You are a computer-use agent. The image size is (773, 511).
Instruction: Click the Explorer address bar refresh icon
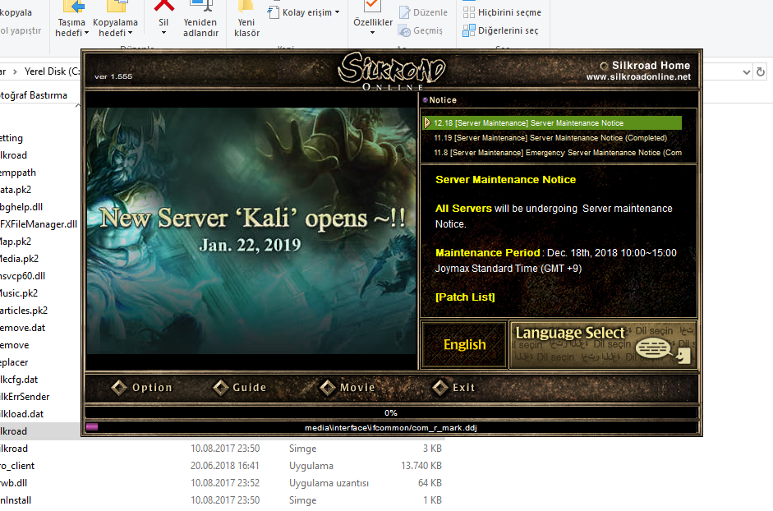pyautogui.click(x=761, y=72)
